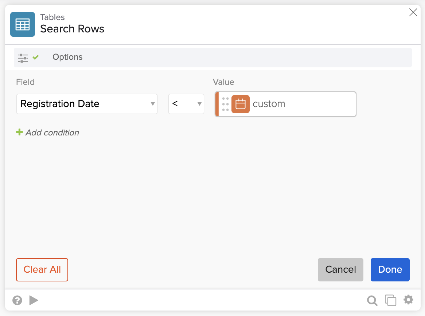This screenshot has height=316, width=425.
Task: Click the Field column label
Action: click(25, 82)
